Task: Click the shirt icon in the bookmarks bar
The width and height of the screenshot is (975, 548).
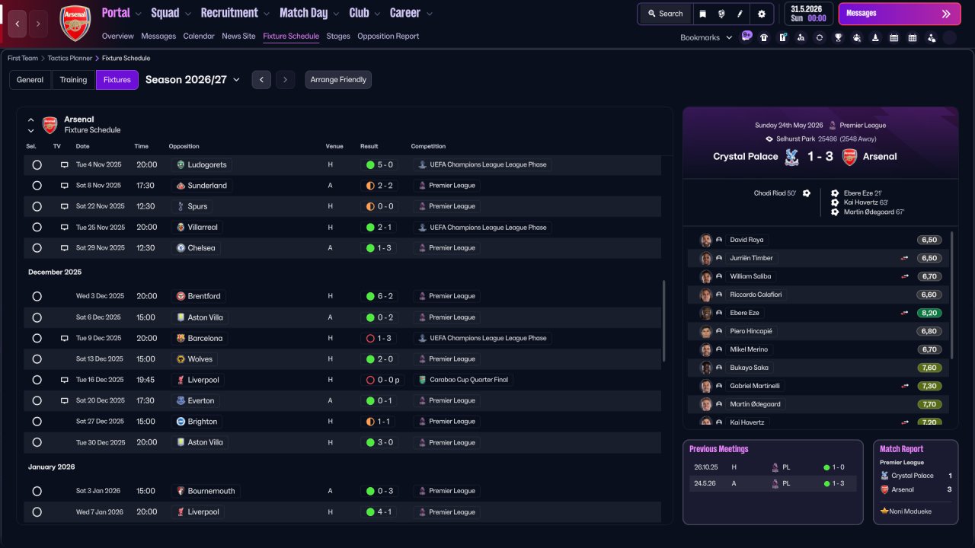Action: coord(764,37)
